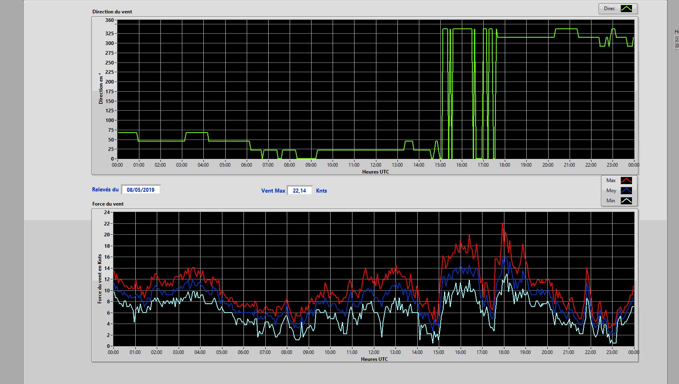Click 325 on the direction Y axis
The height and width of the screenshot is (384, 679).
109,34
